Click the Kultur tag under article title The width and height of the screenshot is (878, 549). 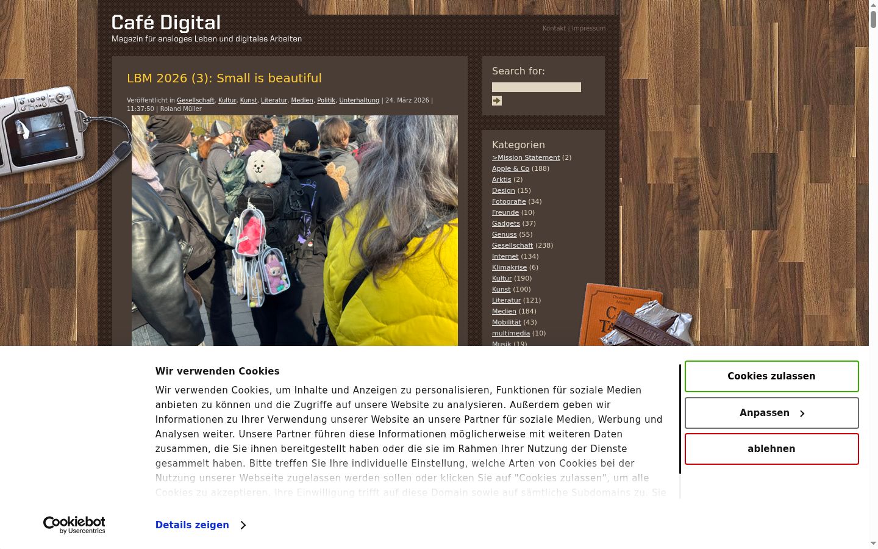click(227, 100)
